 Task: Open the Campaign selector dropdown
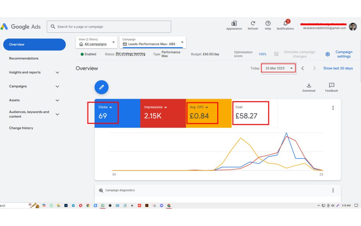tap(153, 42)
